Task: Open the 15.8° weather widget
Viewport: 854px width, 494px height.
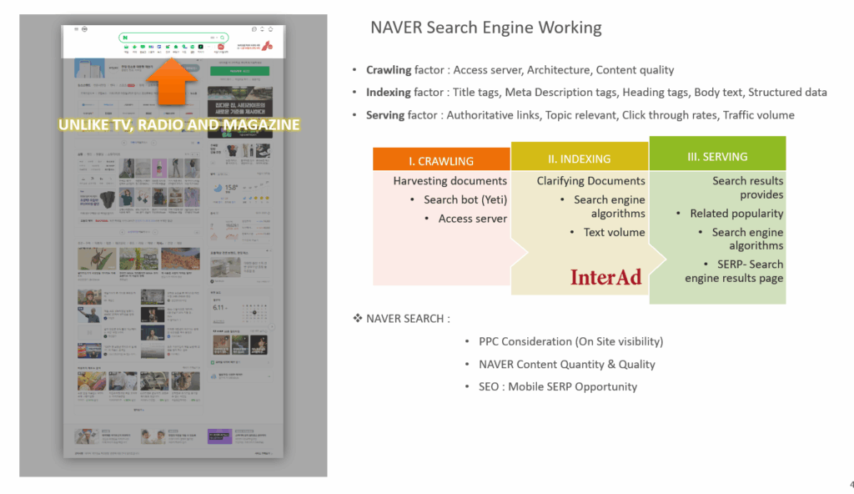Action: point(240,188)
